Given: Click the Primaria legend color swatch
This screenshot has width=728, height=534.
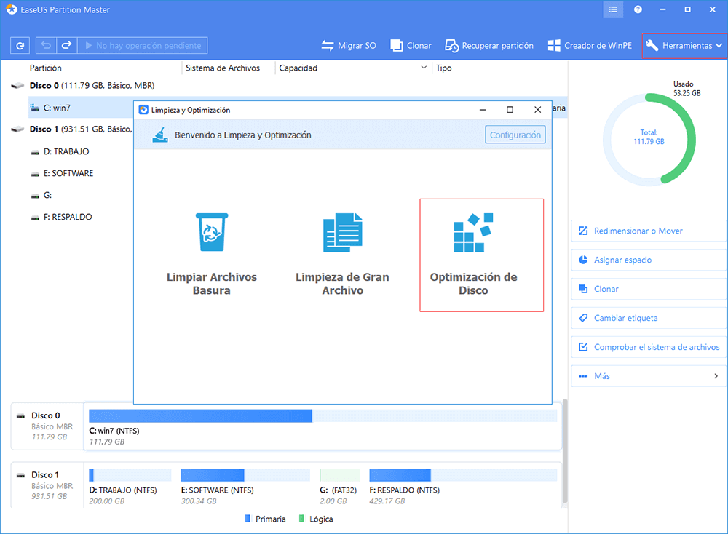Looking at the screenshot, I should (x=248, y=518).
